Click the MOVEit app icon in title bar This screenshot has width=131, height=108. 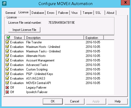click(x=4, y=3)
